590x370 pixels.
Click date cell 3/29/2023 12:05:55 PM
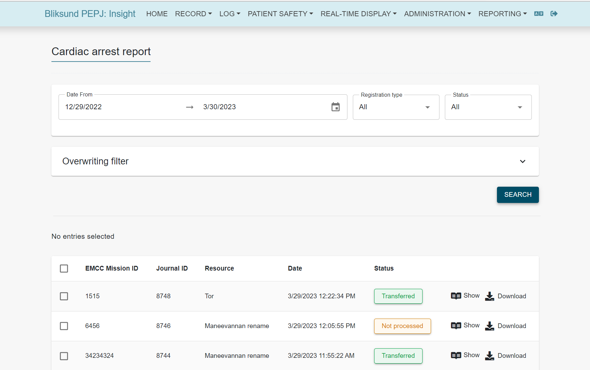pyautogui.click(x=321, y=326)
